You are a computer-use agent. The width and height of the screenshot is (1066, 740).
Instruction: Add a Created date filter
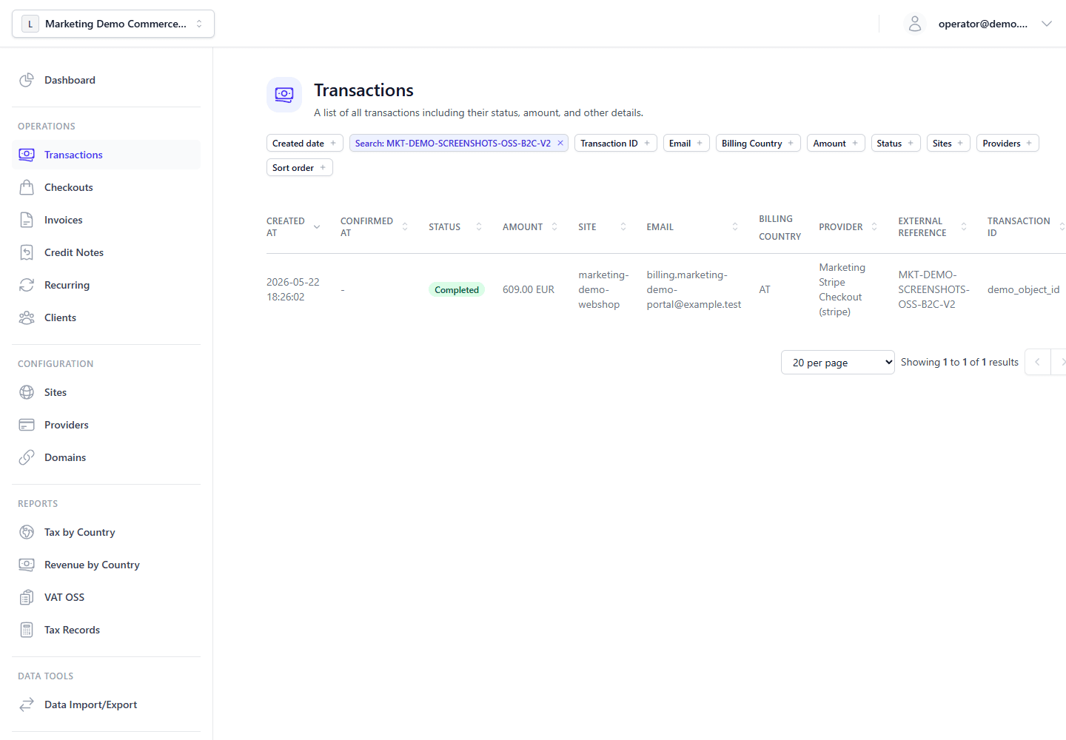[304, 143]
